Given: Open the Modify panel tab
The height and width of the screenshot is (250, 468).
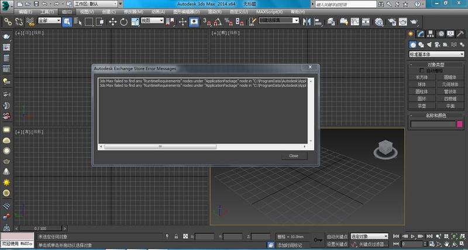Looking at the screenshot, I should [x=421, y=34].
